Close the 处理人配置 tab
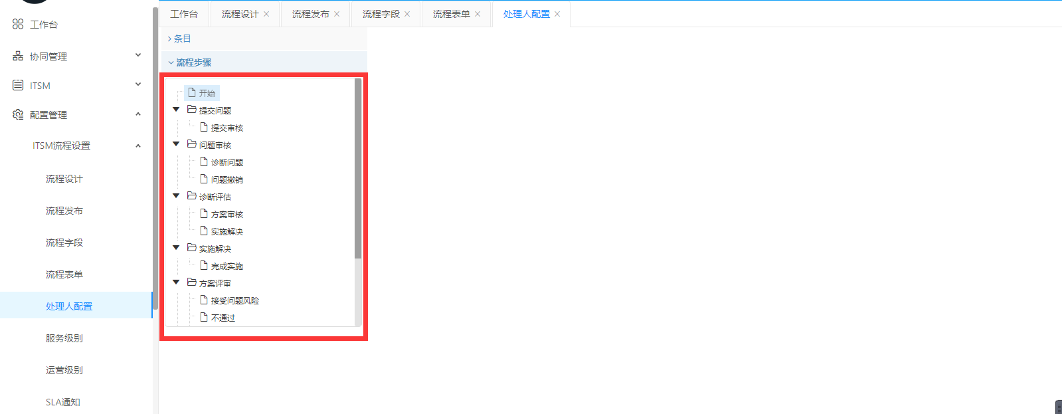The image size is (1062, 414). point(557,14)
